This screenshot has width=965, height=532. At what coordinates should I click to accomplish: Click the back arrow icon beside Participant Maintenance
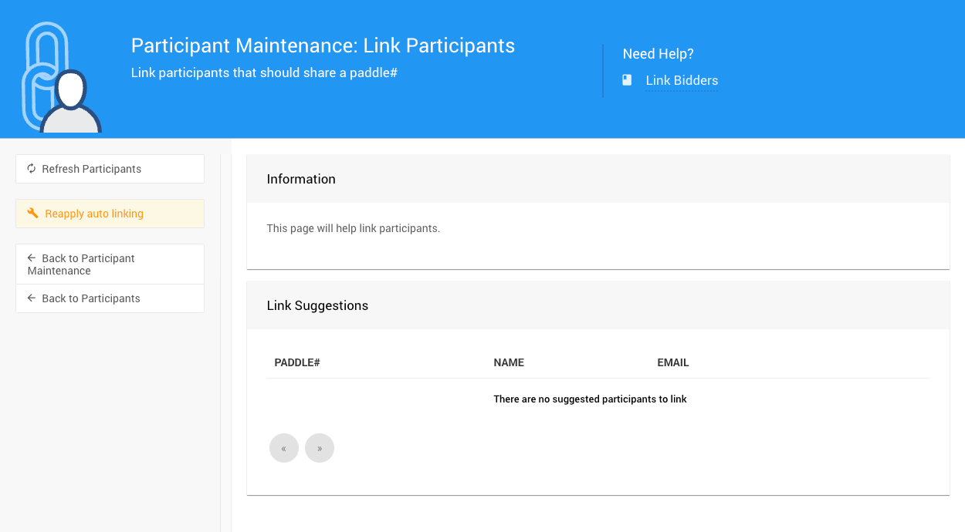click(x=32, y=258)
